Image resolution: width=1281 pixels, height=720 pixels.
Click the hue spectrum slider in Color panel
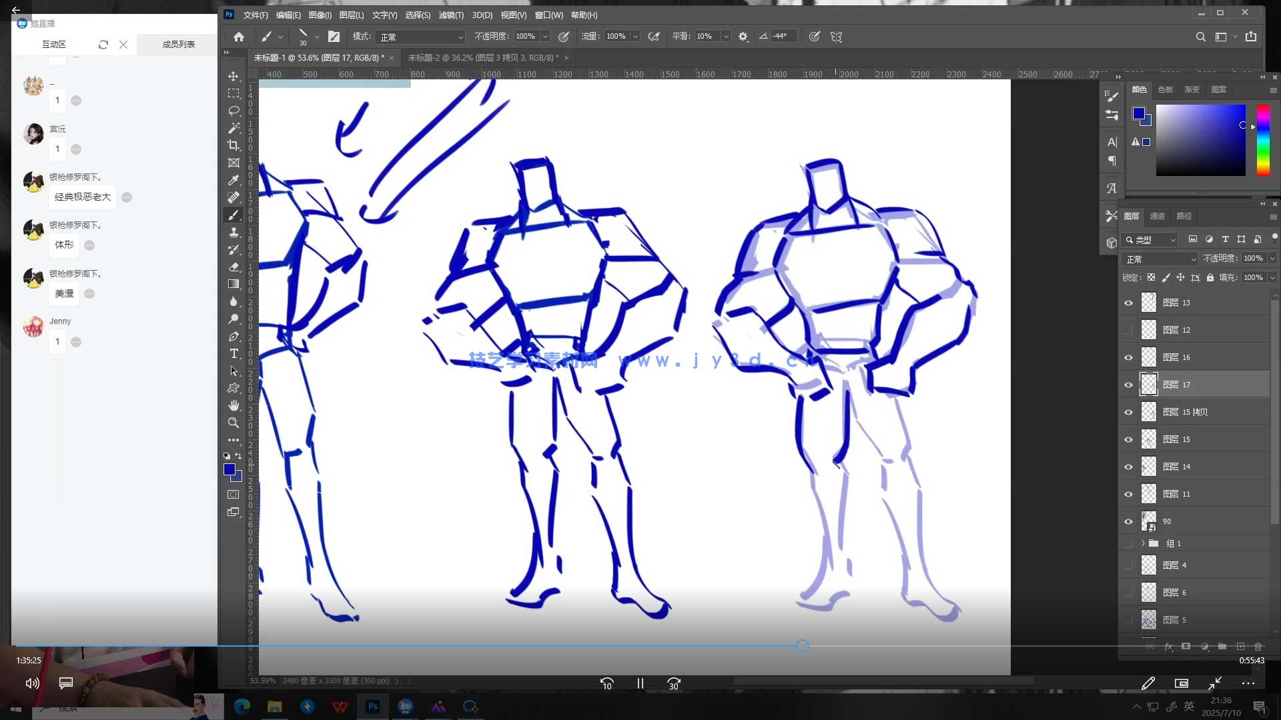click(x=1263, y=140)
